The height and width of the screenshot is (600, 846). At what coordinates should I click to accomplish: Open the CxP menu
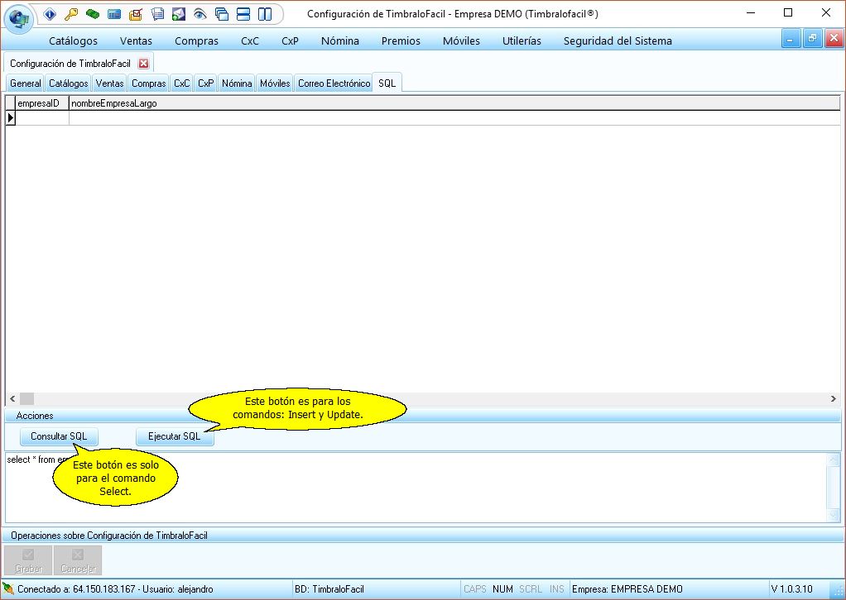pyautogui.click(x=291, y=41)
